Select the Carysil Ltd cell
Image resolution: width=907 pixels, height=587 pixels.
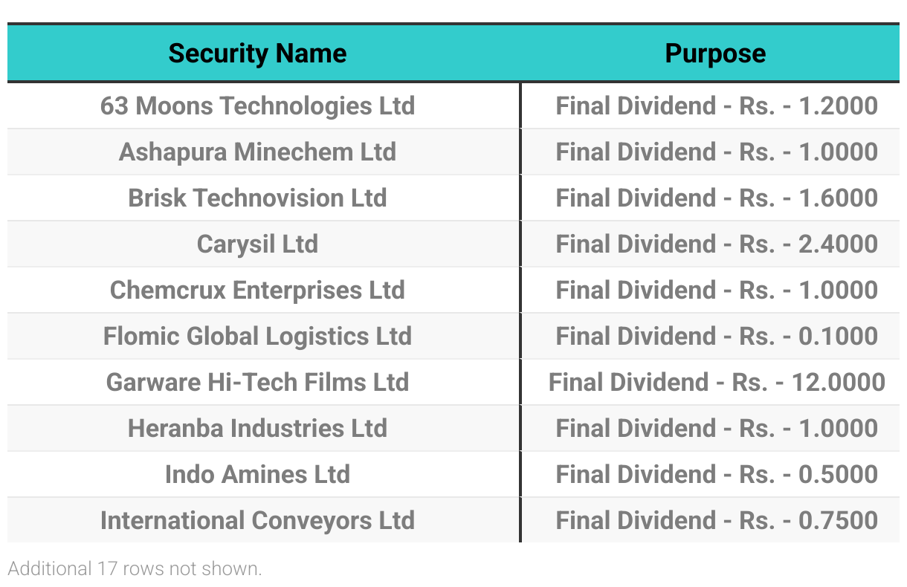click(257, 244)
